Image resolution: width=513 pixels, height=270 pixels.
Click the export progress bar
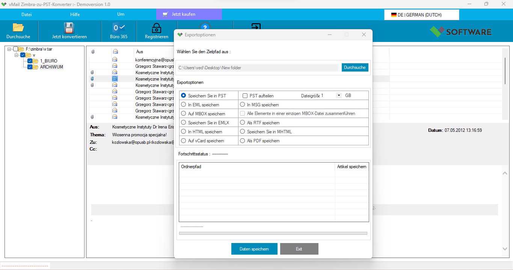(x=273, y=233)
